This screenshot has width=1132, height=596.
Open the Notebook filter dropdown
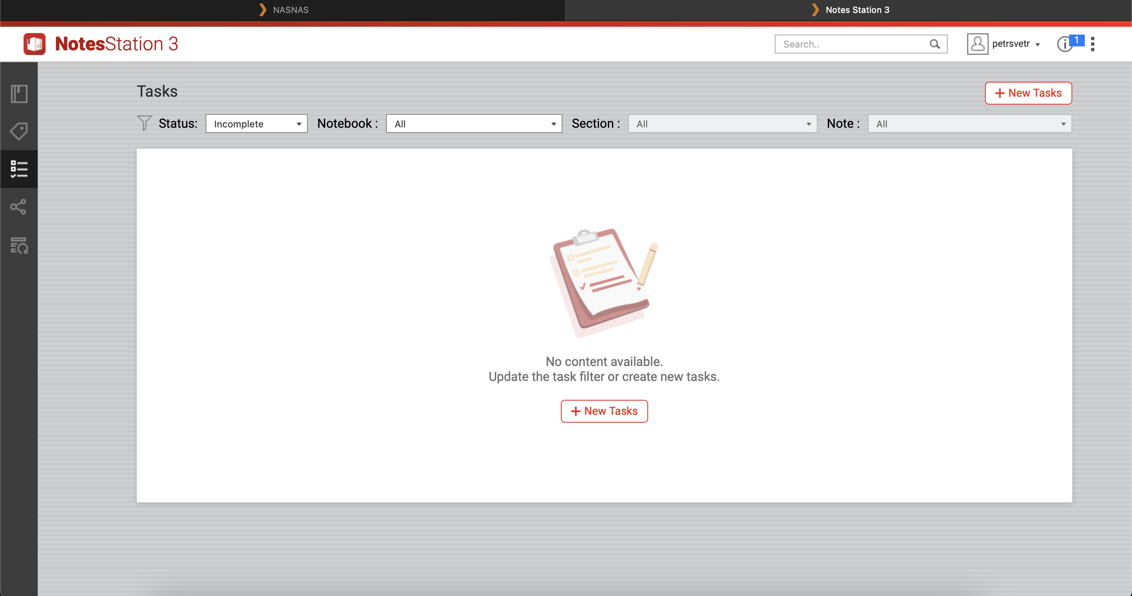[473, 123]
